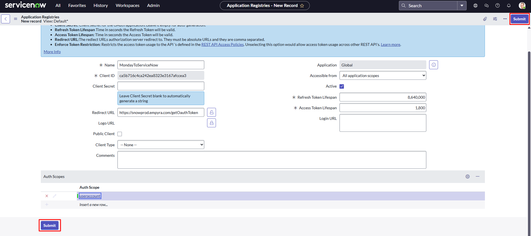Image resolution: width=531 pixels, height=236 pixels.
Task: Open the History menu
Action: pos(101,6)
